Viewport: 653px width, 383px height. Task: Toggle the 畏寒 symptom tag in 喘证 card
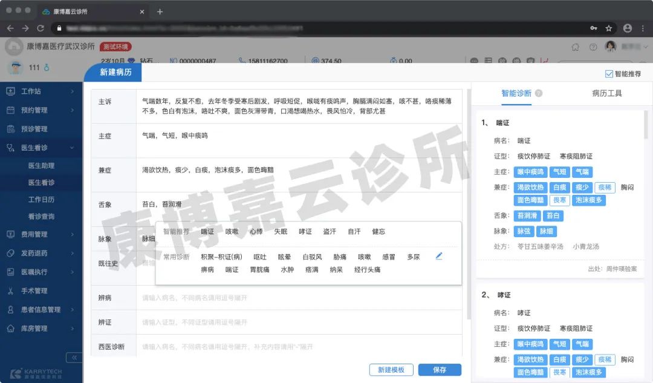[559, 200]
